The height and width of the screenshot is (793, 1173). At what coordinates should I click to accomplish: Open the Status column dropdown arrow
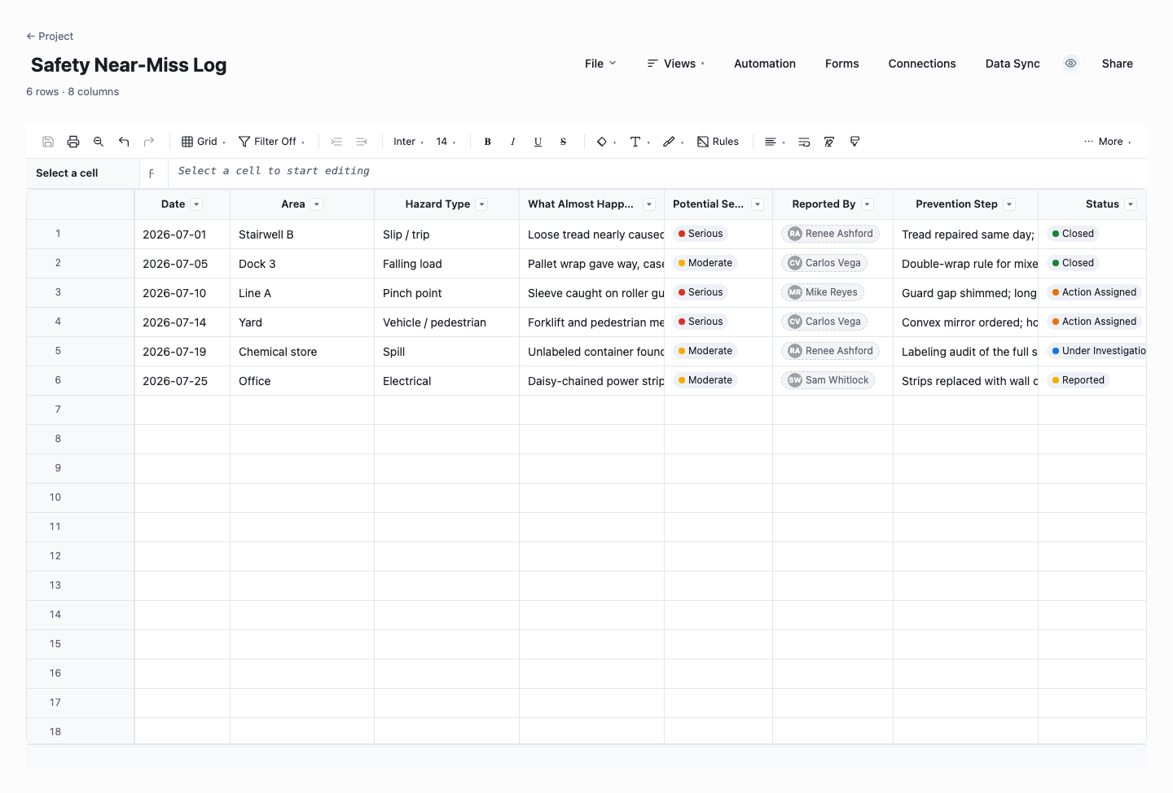pyautogui.click(x=1131, y=204)
